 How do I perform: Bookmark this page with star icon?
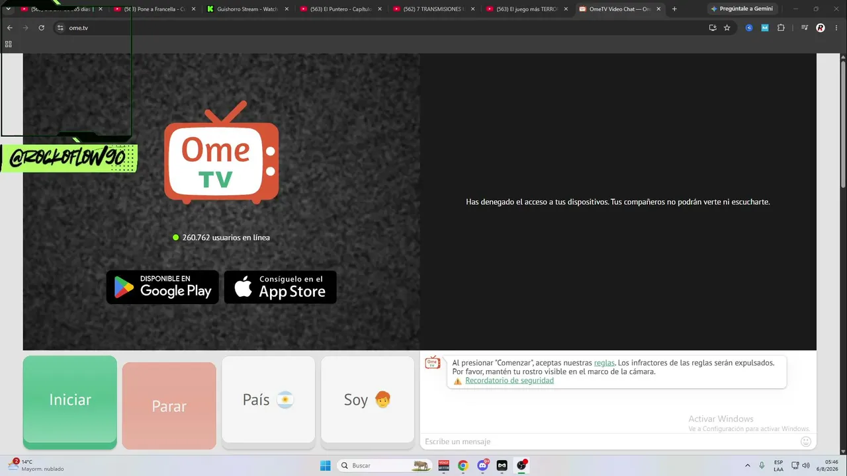tap(727, 28)
